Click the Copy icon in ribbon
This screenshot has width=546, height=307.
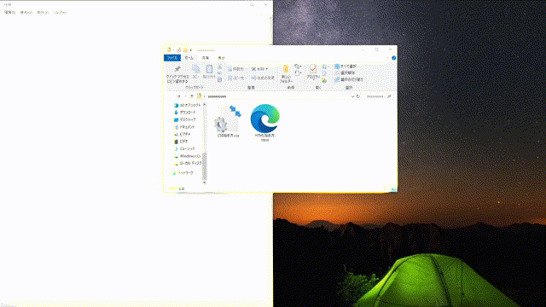pos(196,72)
